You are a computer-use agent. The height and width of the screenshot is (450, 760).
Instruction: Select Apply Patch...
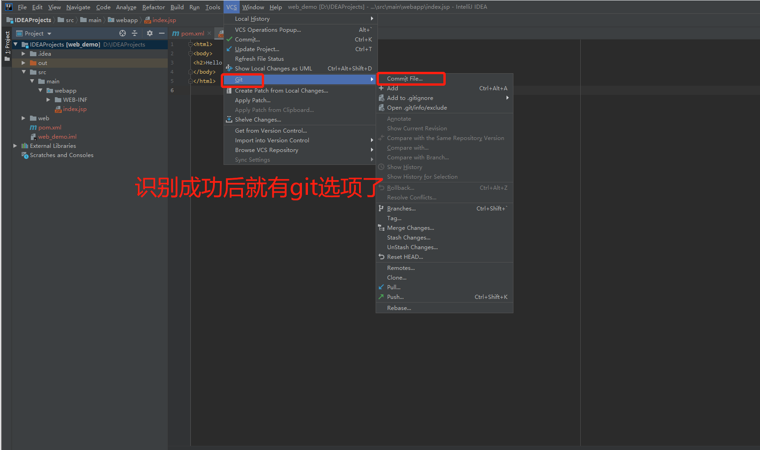[x=300, y=100]
